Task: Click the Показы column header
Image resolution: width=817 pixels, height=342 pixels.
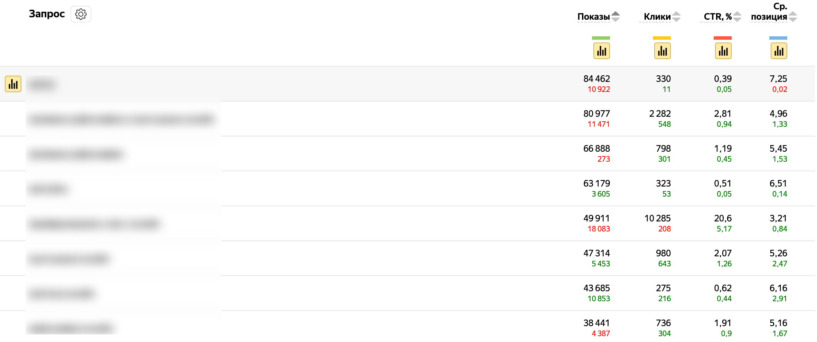Action: click(x=593, y=17)
